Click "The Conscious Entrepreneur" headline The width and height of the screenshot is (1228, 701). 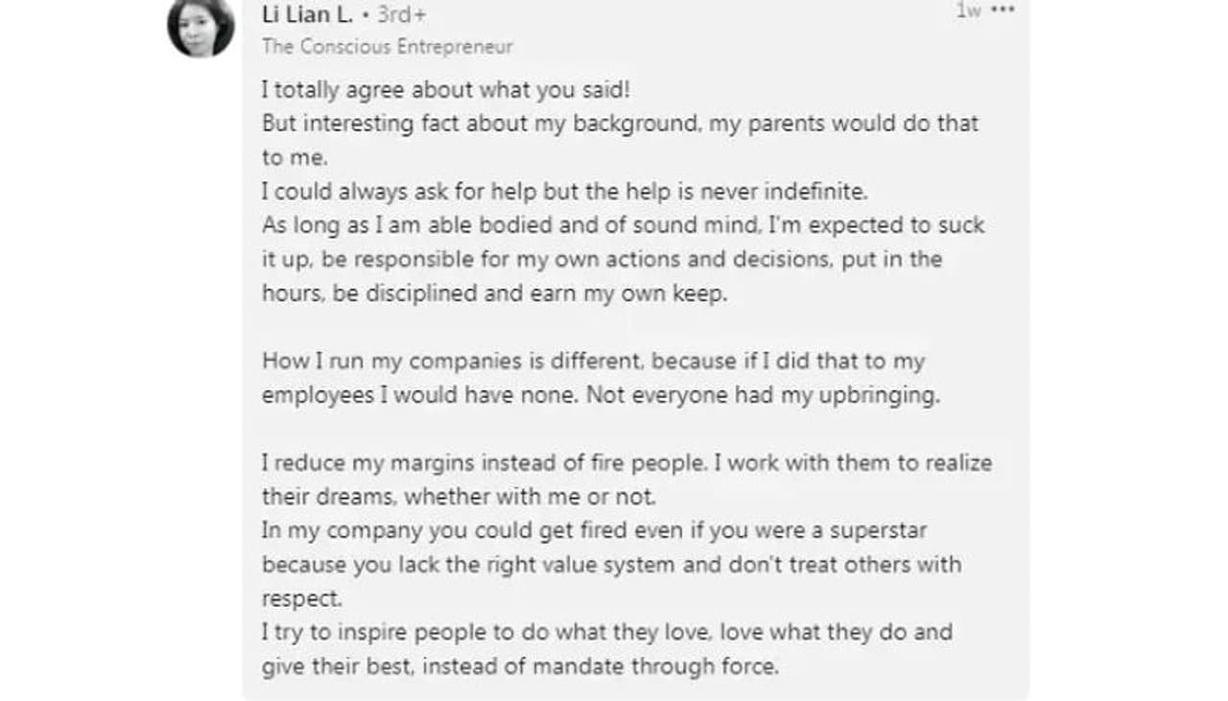click(x=387, y=46)
